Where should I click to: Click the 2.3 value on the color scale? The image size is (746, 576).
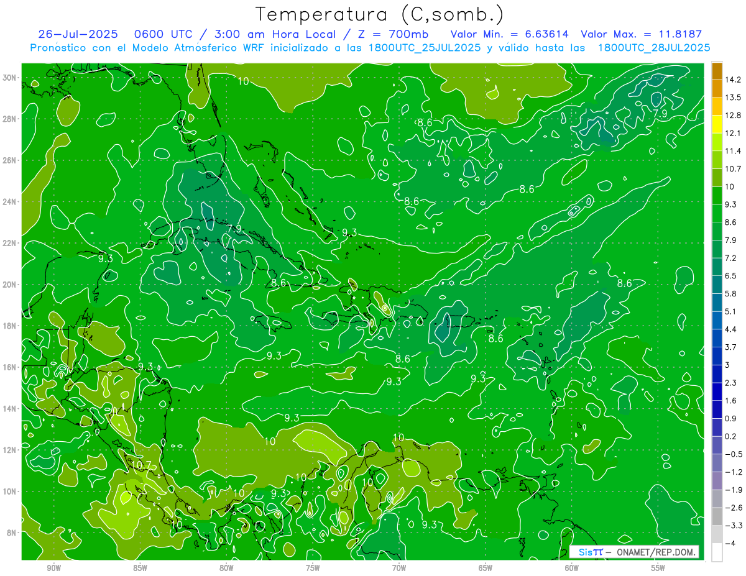(x=731, y=383)
